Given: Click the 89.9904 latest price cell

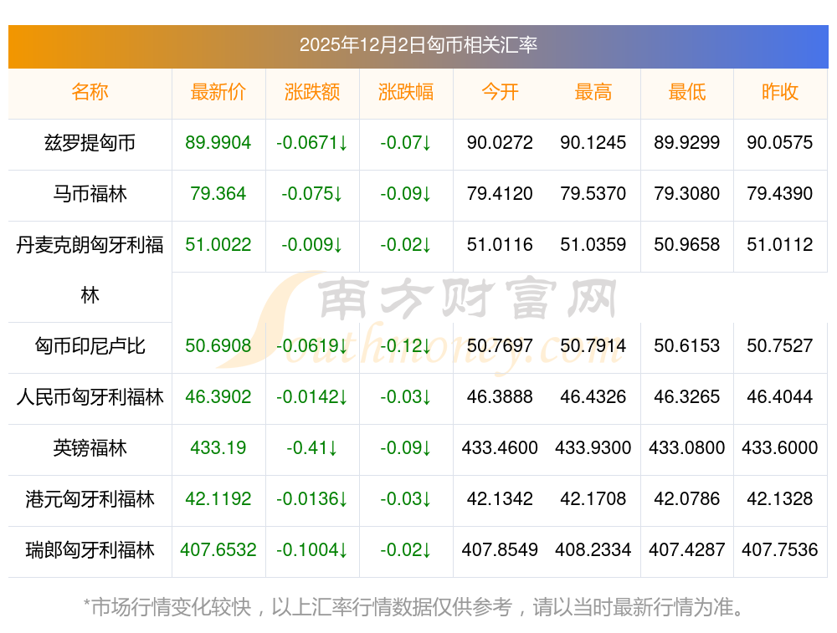Looking at the screenshot, I should pyautogui.click(x=218, y=143).
